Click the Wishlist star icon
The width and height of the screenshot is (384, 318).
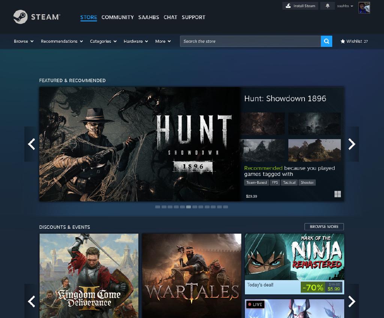343,41
